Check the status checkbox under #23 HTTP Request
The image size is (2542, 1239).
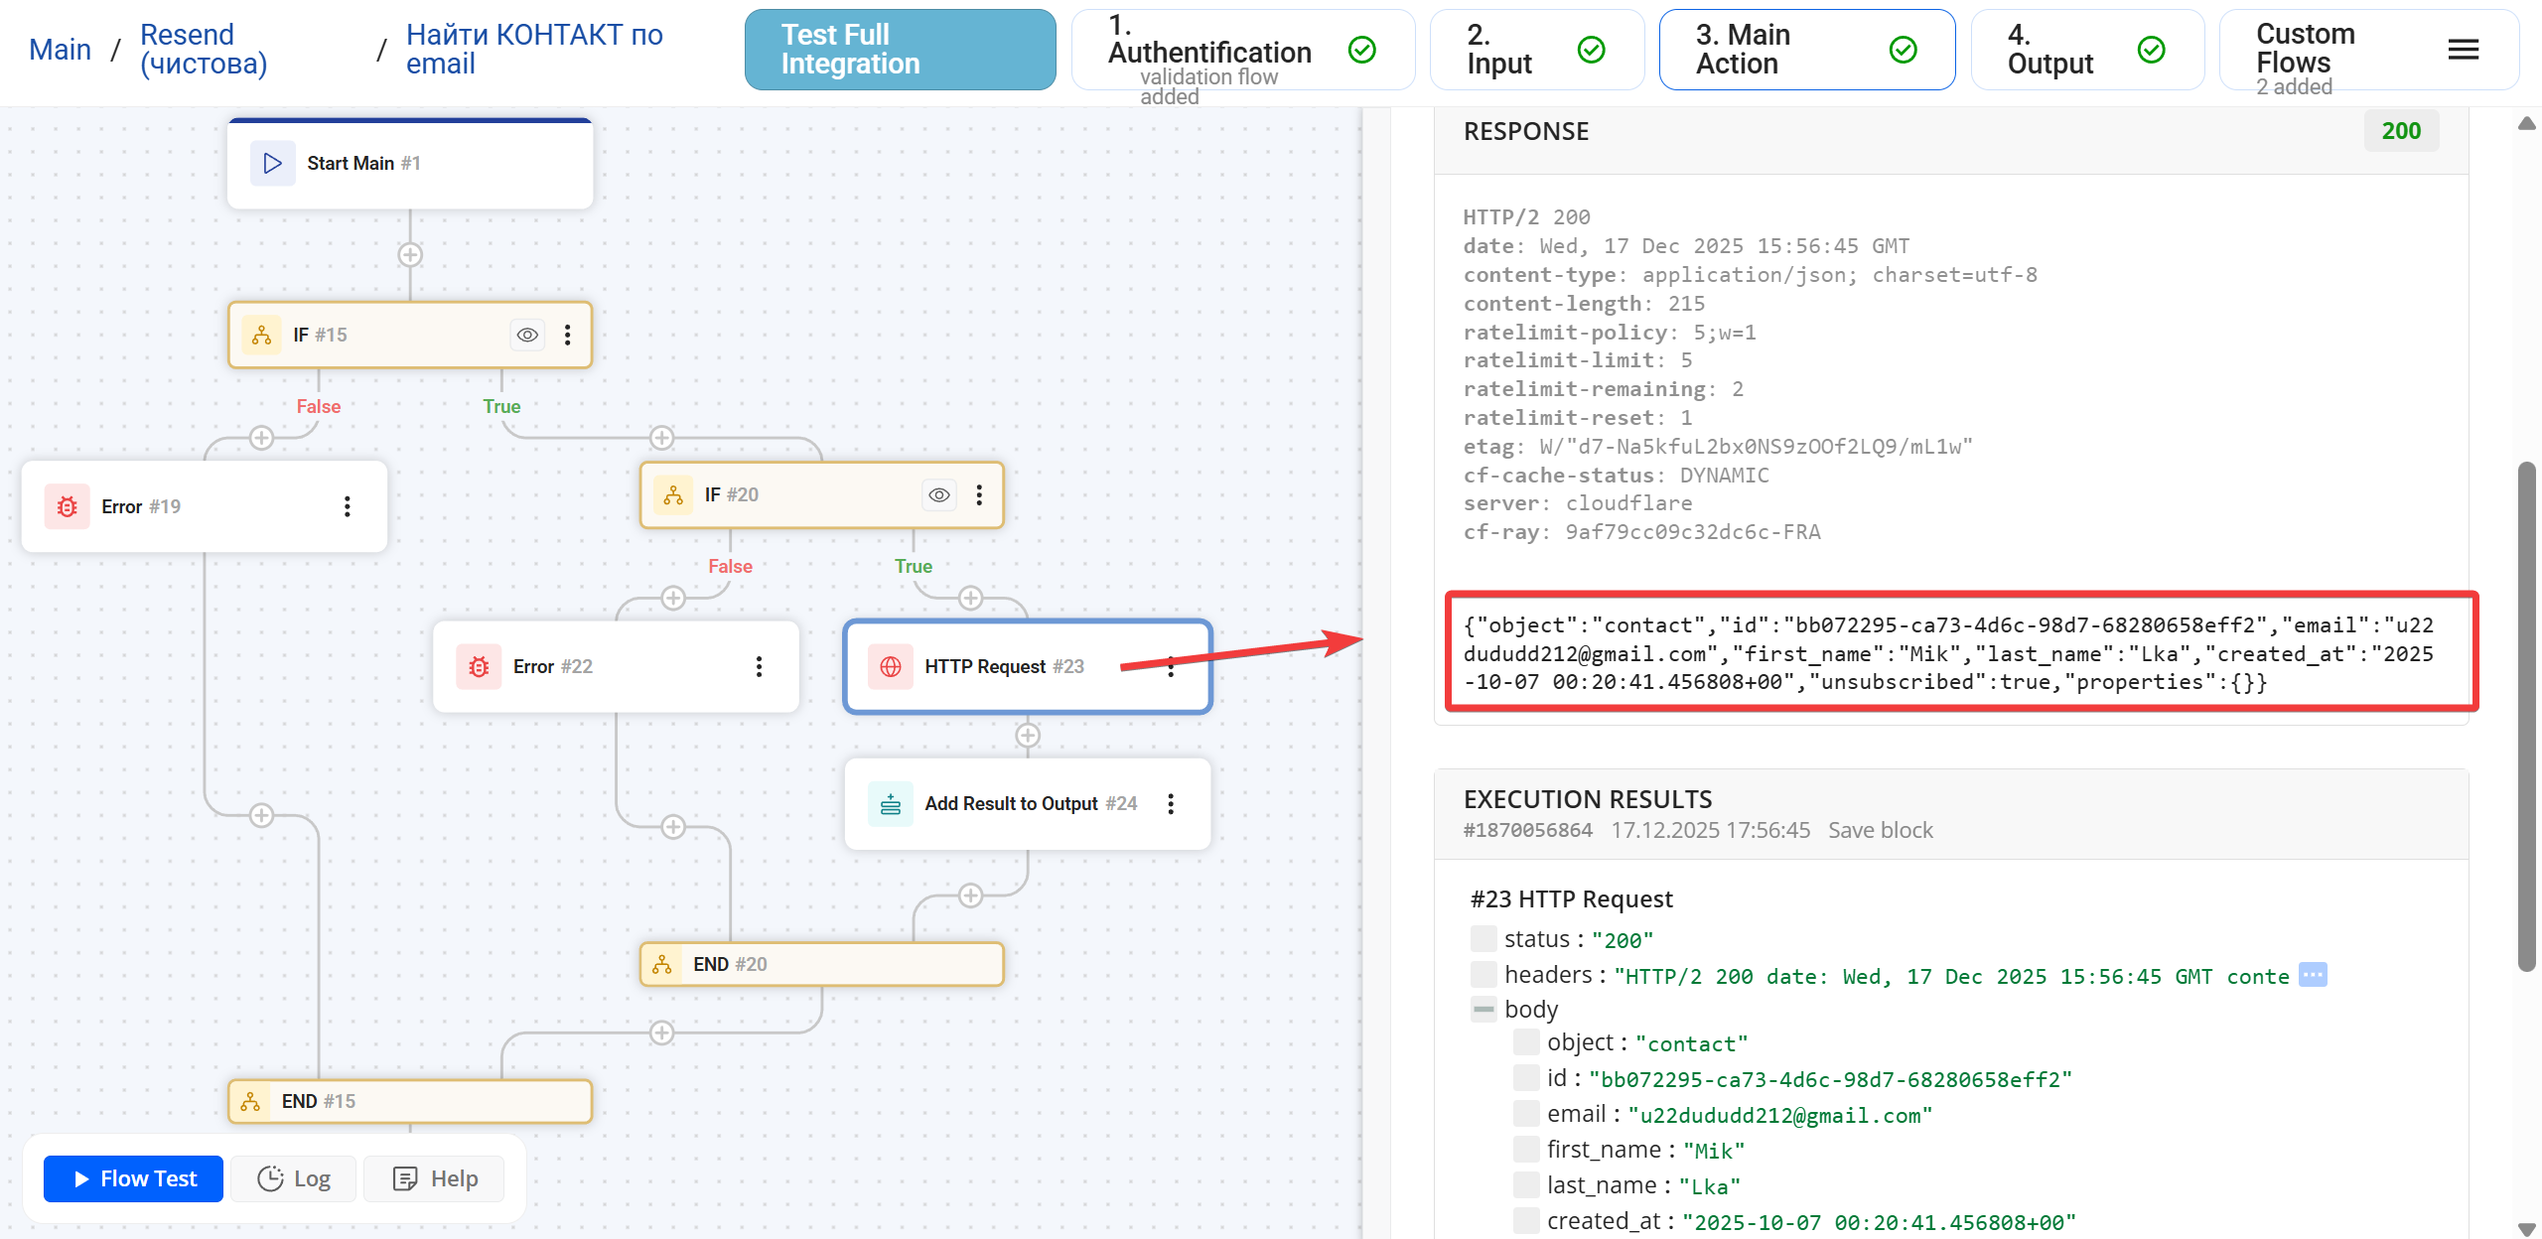[1483, 937]
